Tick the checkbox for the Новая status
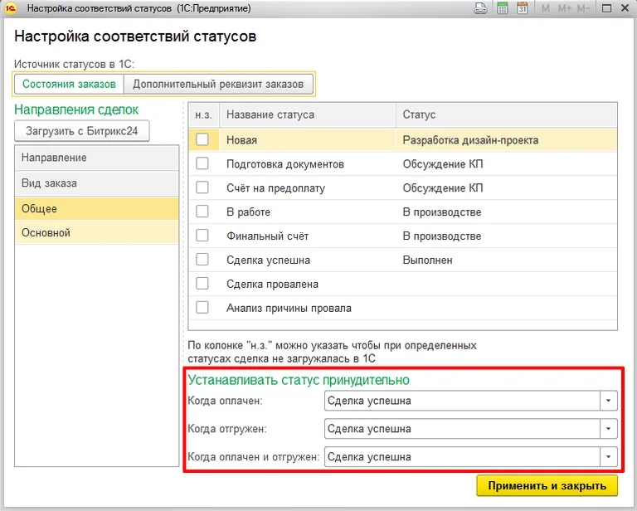637x511 pixels. 202,140
